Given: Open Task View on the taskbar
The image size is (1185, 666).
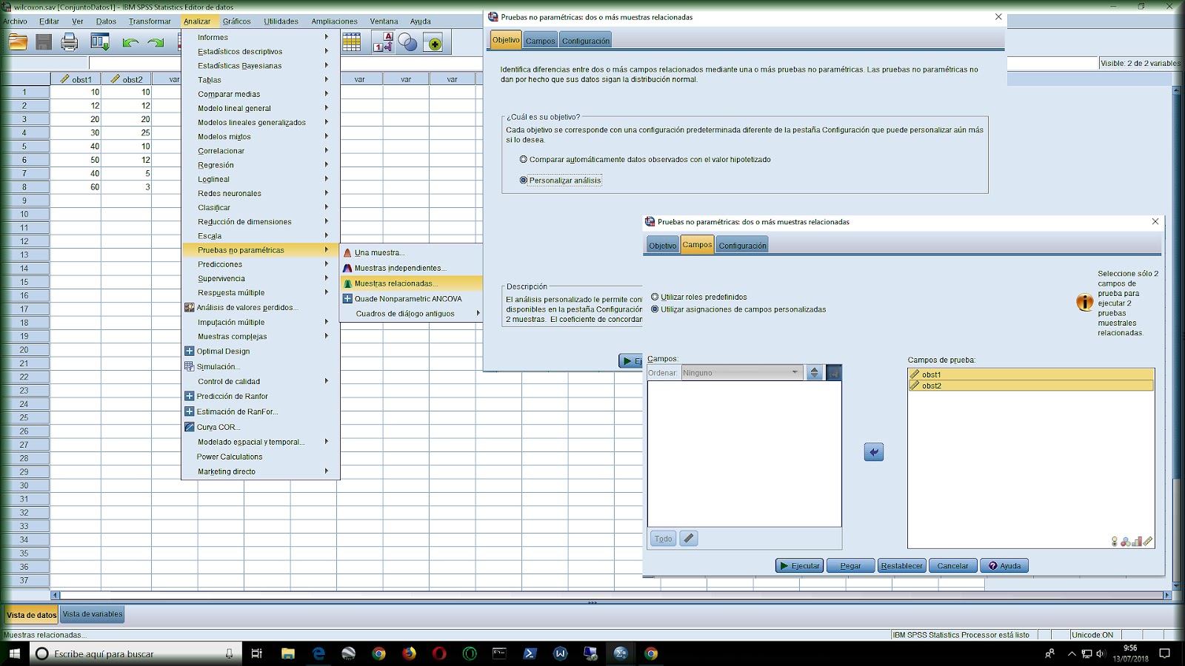Looking at the screenshot, I should [x=256, y=653].
